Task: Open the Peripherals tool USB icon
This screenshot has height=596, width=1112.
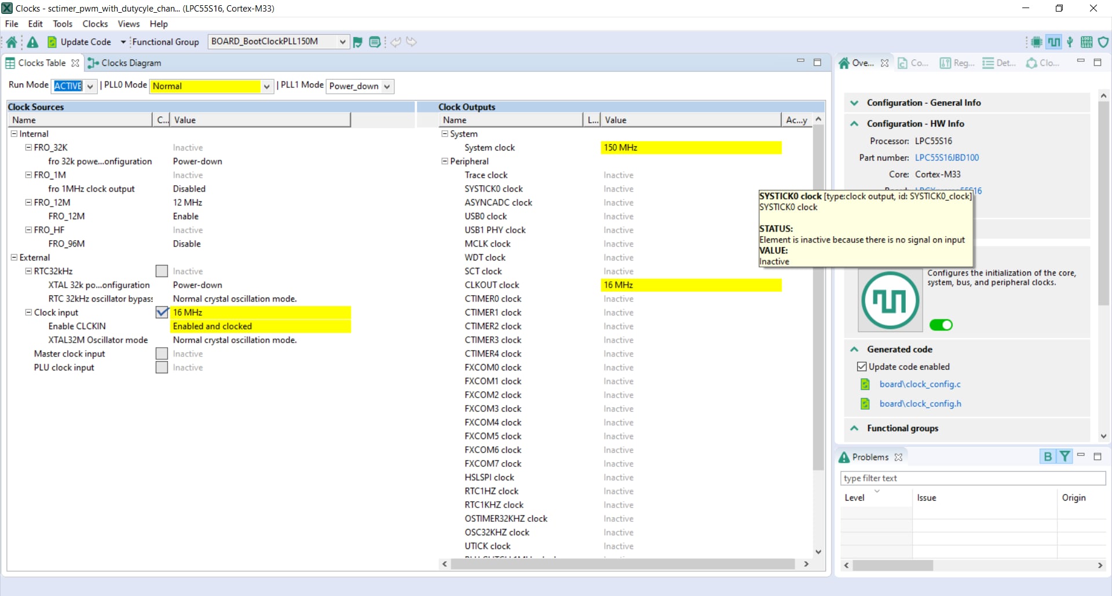Action: [x=1070, y=42]
